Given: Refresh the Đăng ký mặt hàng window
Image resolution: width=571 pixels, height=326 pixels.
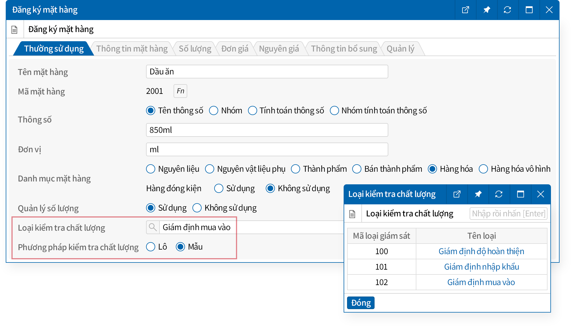Looking at the screenshot, I should click(507, 10).
